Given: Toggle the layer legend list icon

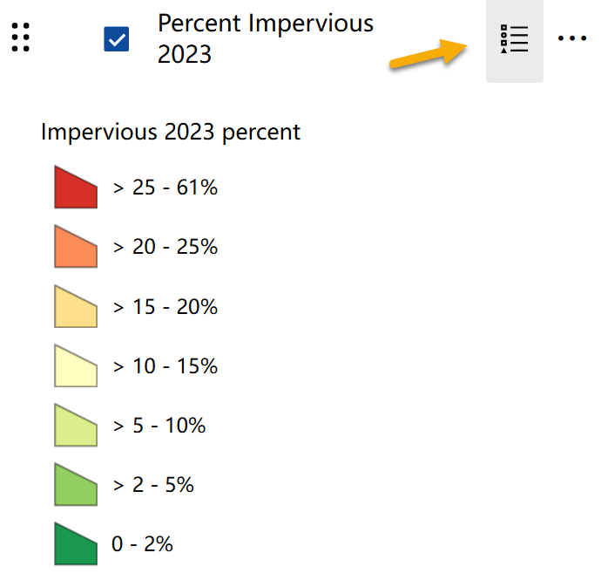Looking at the screenshot, I should (x=514, y=39).
